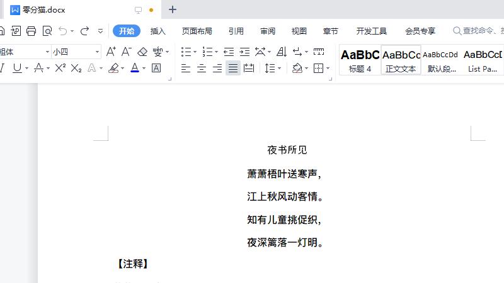The image size is (504, 283).
Task: Apply superscript formatting
Action: (x=60, y=68)
